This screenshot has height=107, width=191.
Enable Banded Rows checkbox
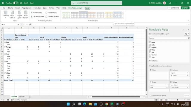(x=46, y=12)
